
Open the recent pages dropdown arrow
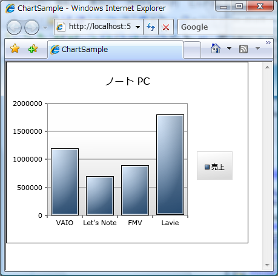(45, 27)
